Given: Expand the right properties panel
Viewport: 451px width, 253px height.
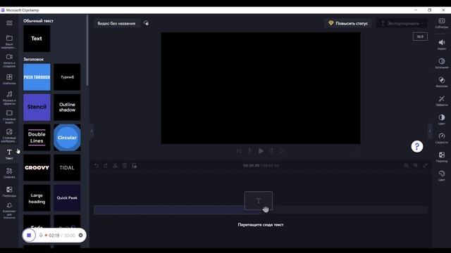Looking at the screenshot, I should [430, 131].
